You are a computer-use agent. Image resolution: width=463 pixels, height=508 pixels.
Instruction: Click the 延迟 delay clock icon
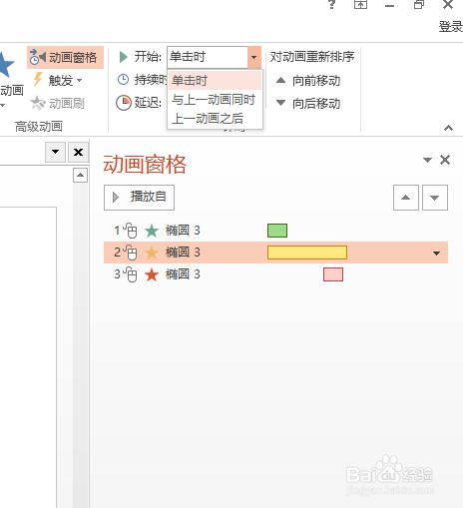click(124, 103)
